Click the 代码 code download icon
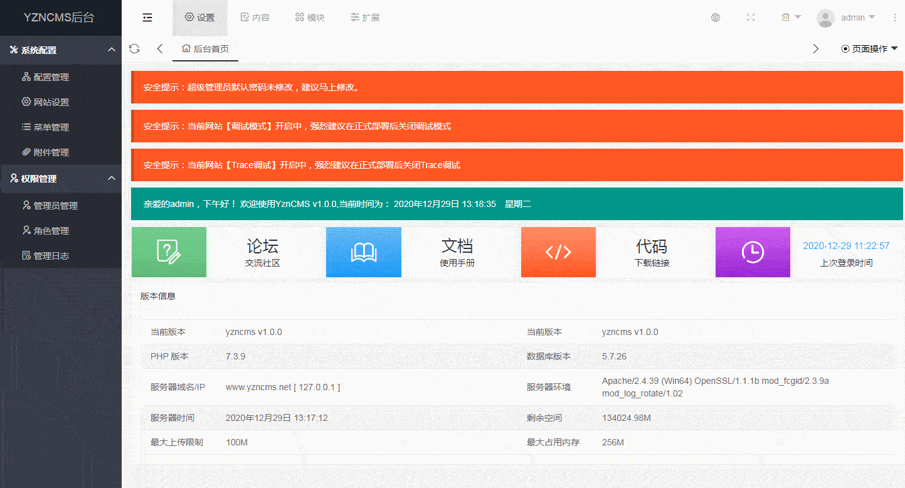 point(558,252)
